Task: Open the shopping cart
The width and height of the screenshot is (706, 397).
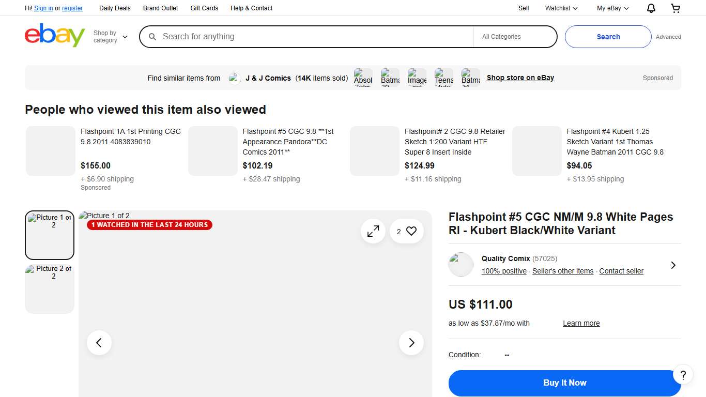Action: (676, 8)
